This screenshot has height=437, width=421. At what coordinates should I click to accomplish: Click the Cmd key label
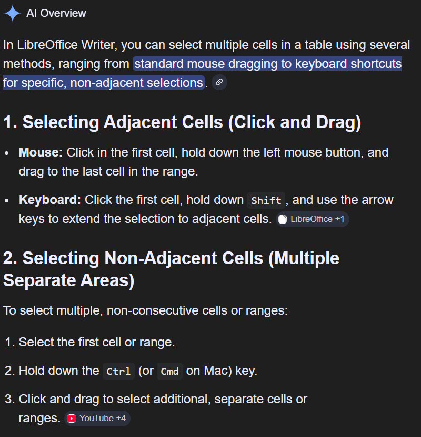(169, 371)
